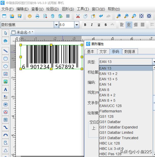
Task: Click the plain magnifier zoom reset icon
Action: point(134,16)
